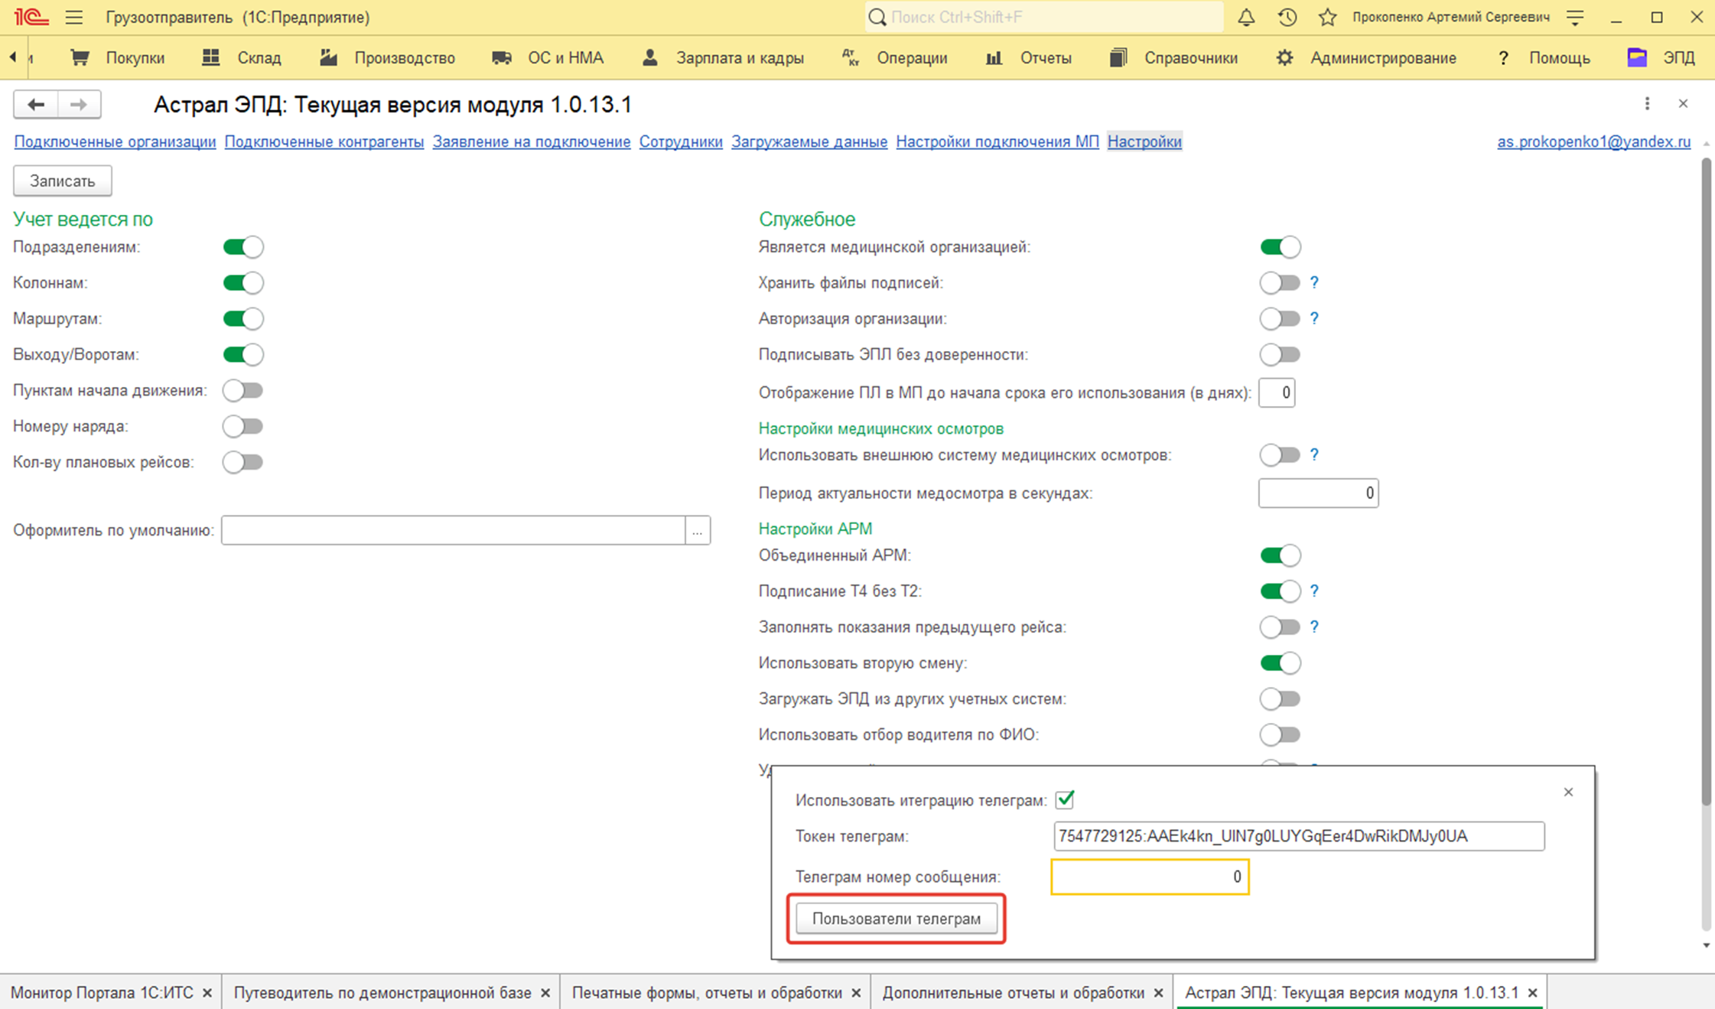Open ЭПД section menu
The image size is (1715, 1009).
1661,57
